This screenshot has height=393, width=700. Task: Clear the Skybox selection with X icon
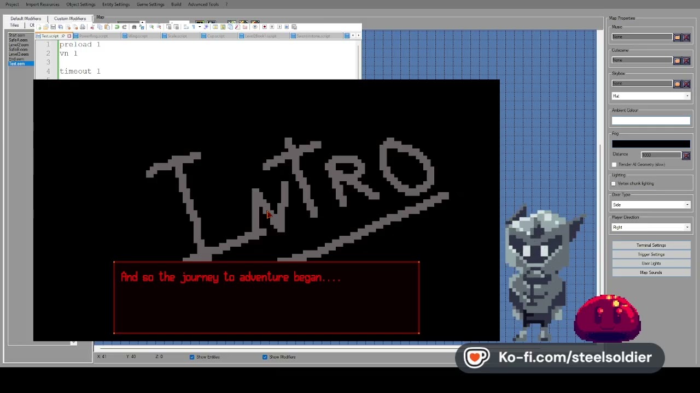click(x=686, y=84)
